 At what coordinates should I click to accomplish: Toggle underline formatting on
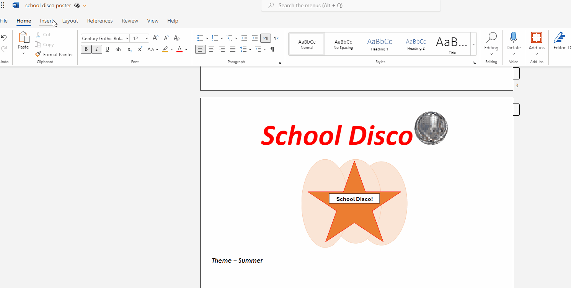point(107,49)
